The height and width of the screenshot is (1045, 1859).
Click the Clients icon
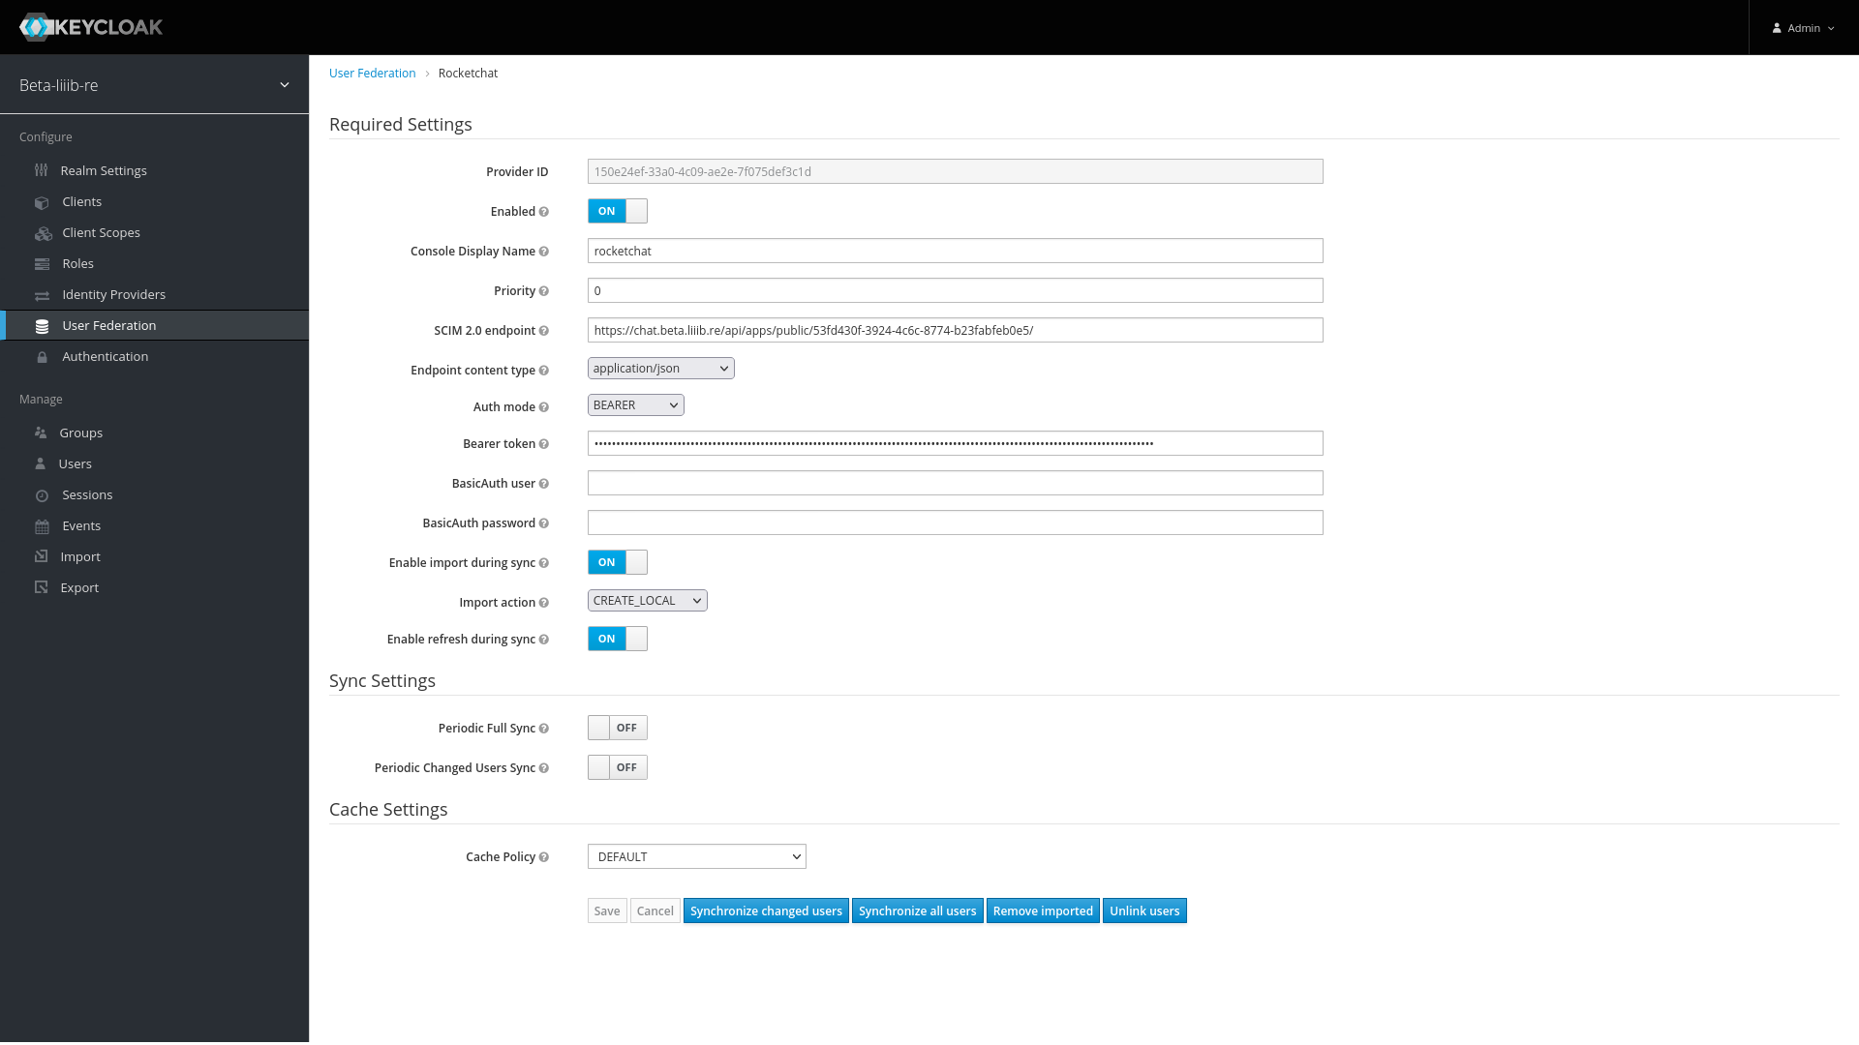pos(43,201)
